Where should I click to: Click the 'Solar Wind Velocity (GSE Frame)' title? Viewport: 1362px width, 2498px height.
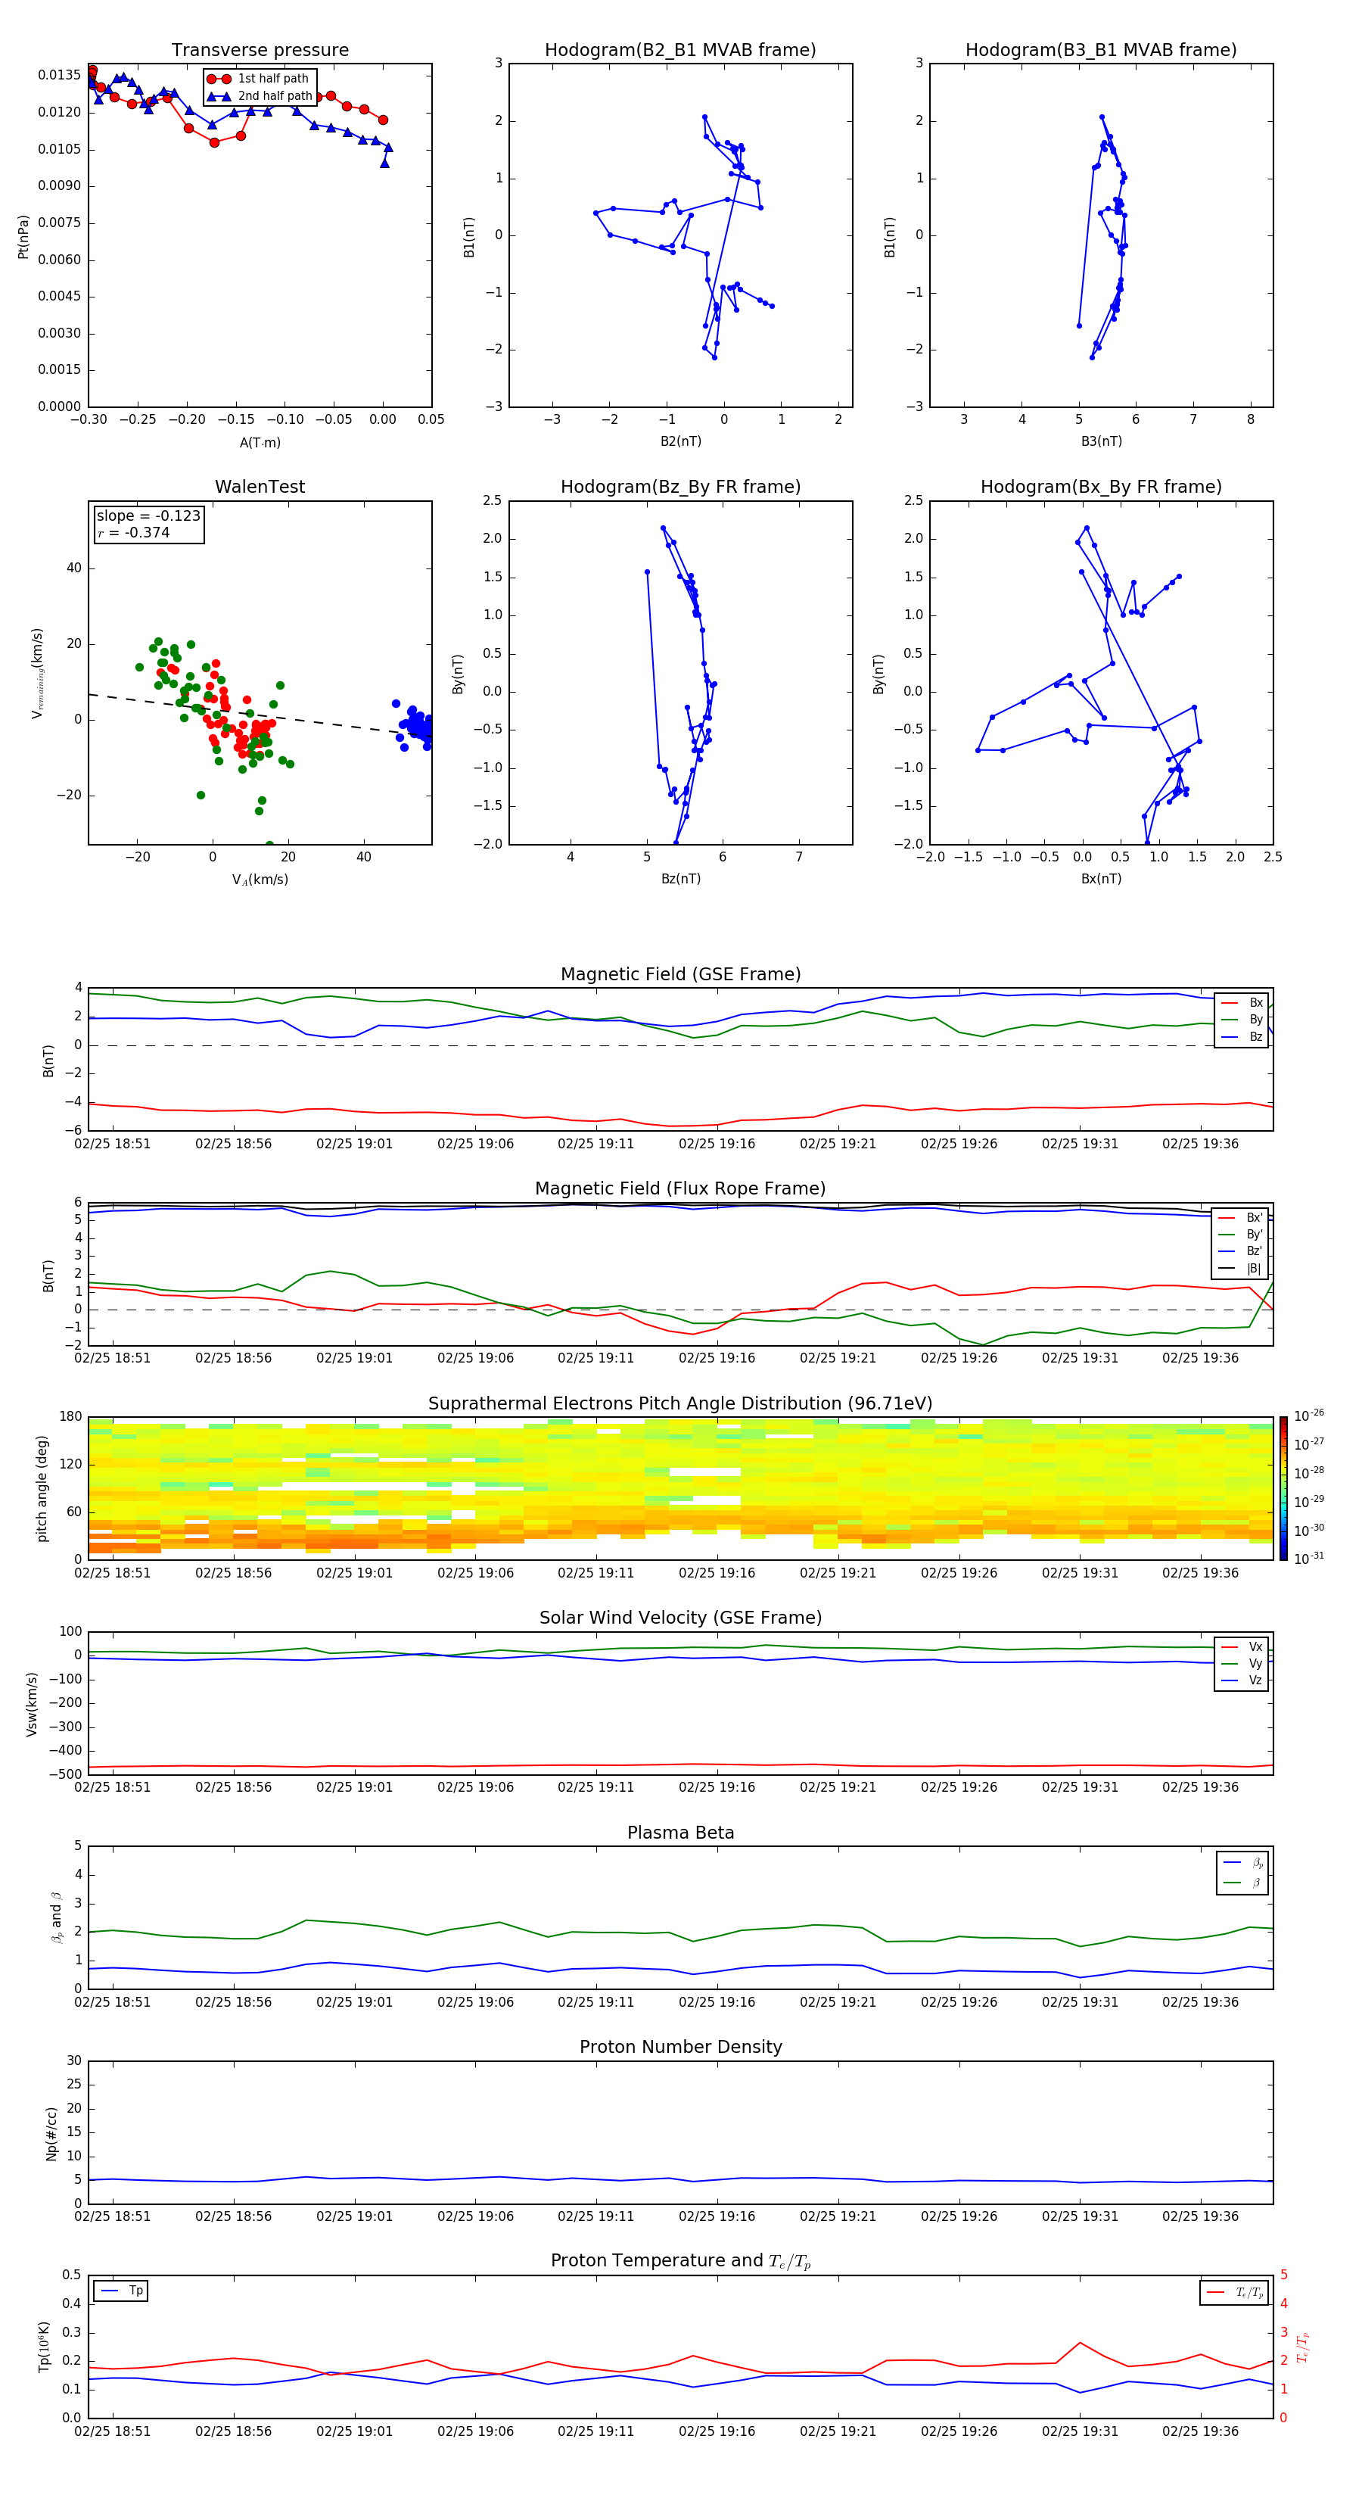(680, 1618)
